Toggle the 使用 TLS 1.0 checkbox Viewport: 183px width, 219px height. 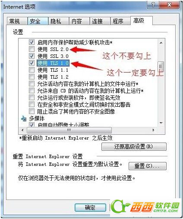pyautogui.click(x=32, y=63)
